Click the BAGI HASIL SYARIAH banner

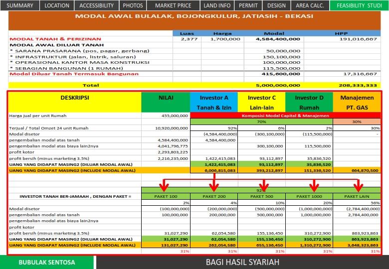242,262
